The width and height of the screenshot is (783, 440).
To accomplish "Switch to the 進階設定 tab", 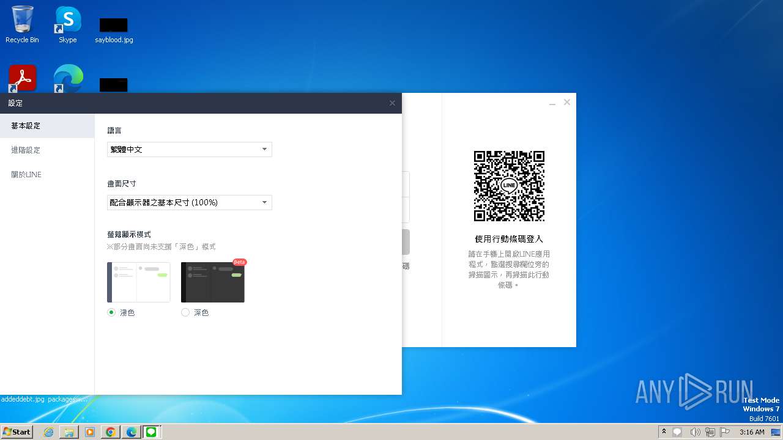I will point(47,150).
